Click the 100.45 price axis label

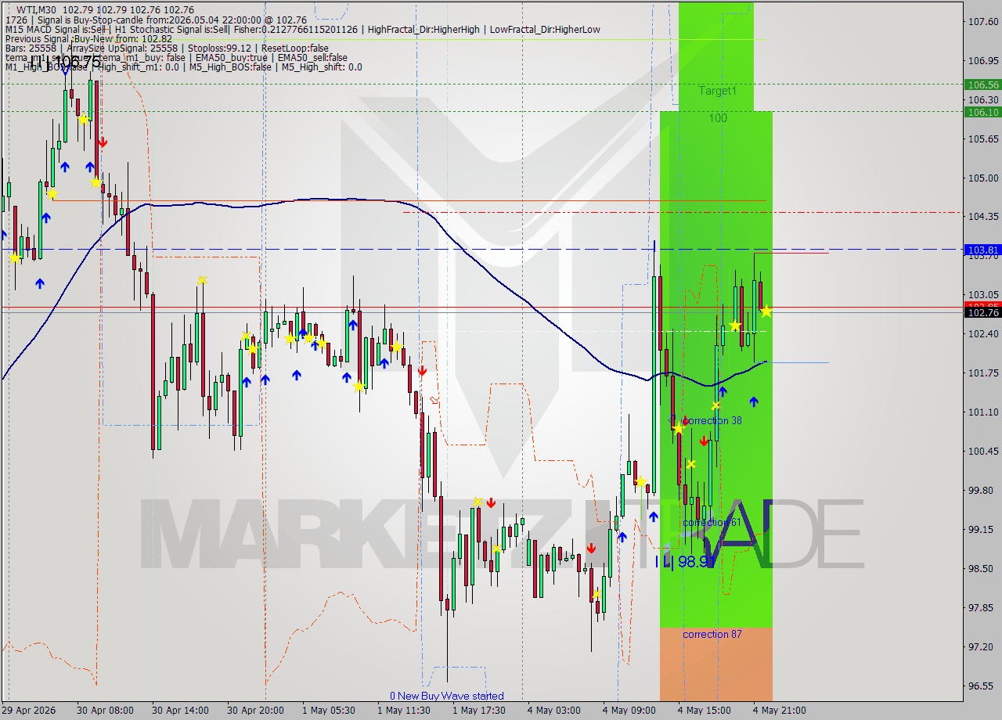click(982, 451)
